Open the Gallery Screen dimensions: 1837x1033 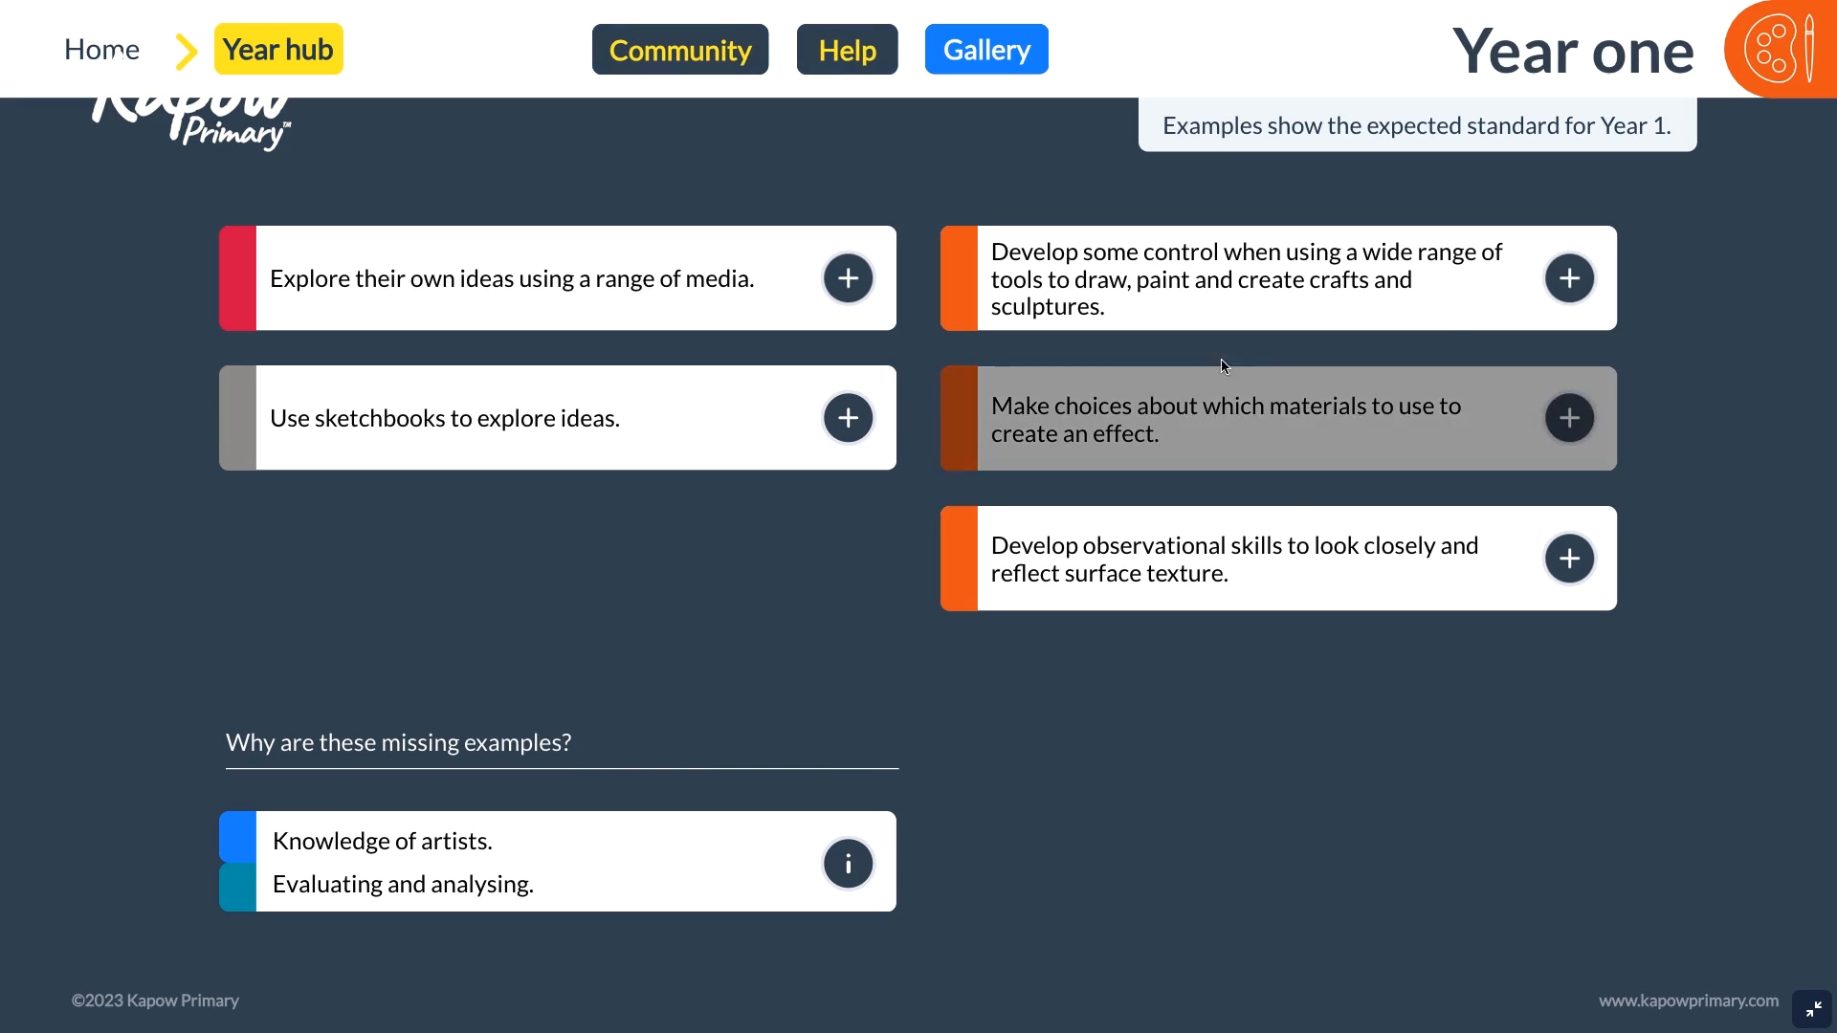(986, 49)
